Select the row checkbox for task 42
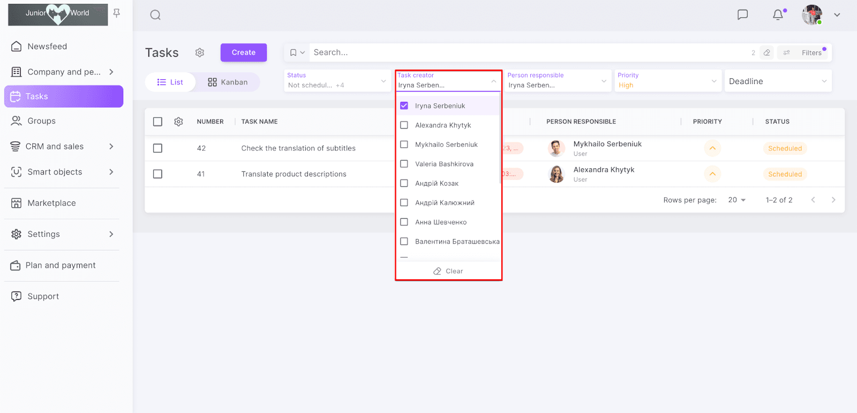Viewport: 857px width, 413px height. tap(157, 148)
